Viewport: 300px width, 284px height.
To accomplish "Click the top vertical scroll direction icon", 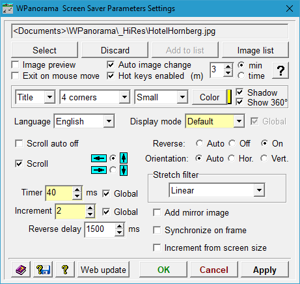I will (124, 158).
